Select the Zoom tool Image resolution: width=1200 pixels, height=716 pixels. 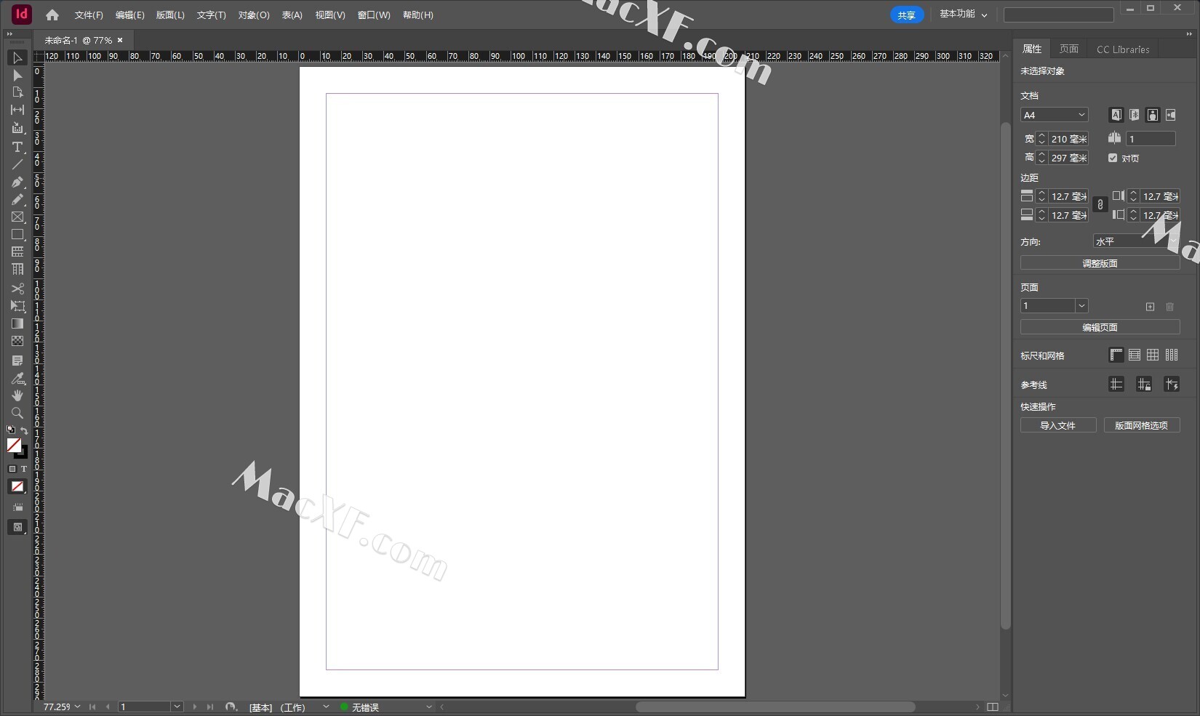tap(17, 413)
